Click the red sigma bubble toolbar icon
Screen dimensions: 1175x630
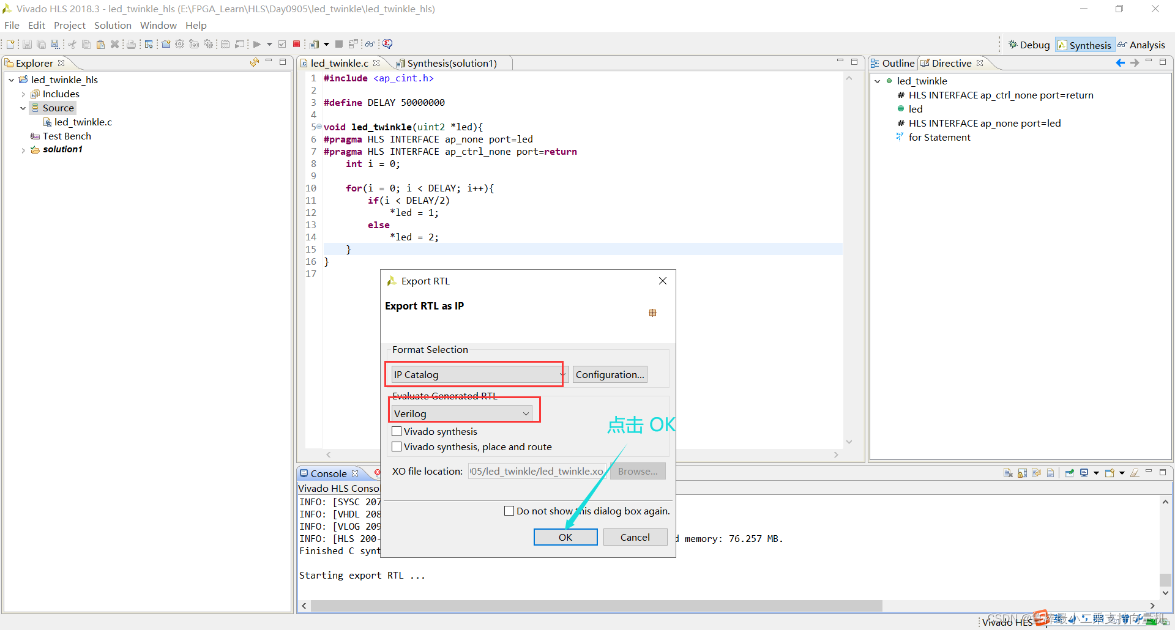tap(387, 44)
